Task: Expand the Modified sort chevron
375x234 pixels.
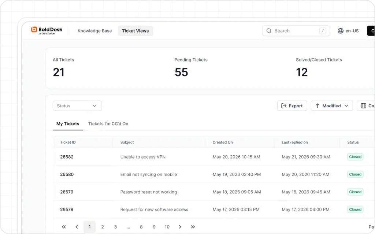Action: pos(346,106)
